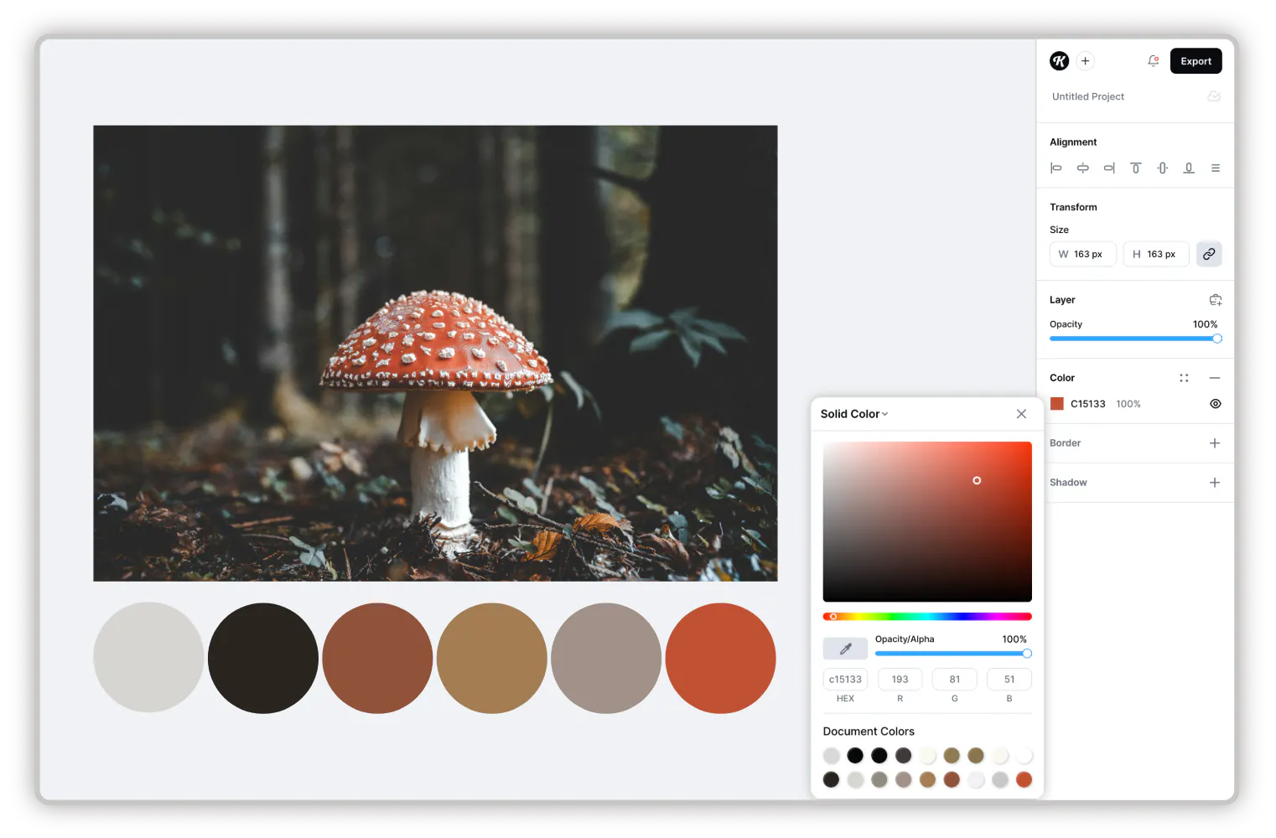Collapse the Color section
1276x838 pixels.
(1215, 377)
